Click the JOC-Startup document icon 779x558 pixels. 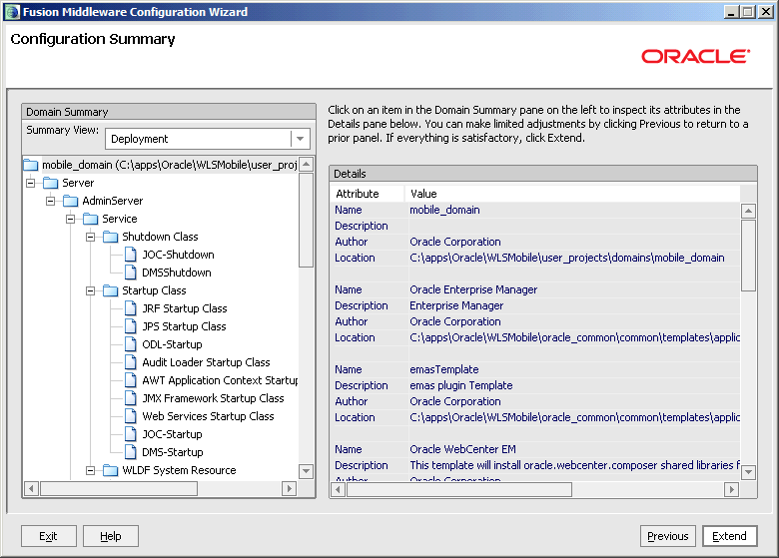tap(131, 434)
